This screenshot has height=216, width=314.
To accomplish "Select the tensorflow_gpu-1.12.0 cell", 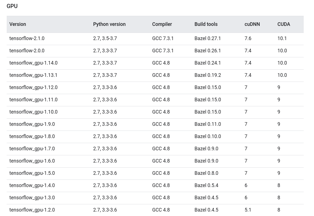I will click(x=33, y=87).
